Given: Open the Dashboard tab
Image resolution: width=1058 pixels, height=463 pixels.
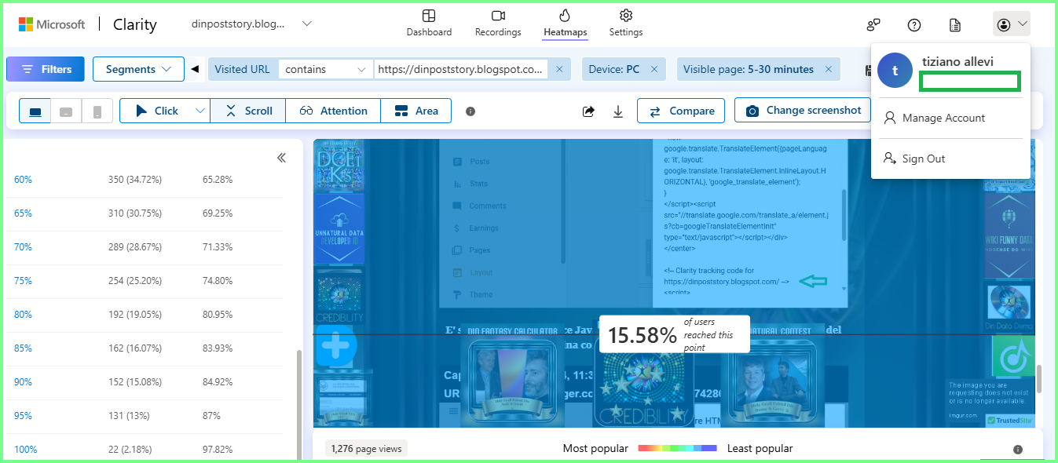Looking at the screenshot, I should click(x=429, y=24).
